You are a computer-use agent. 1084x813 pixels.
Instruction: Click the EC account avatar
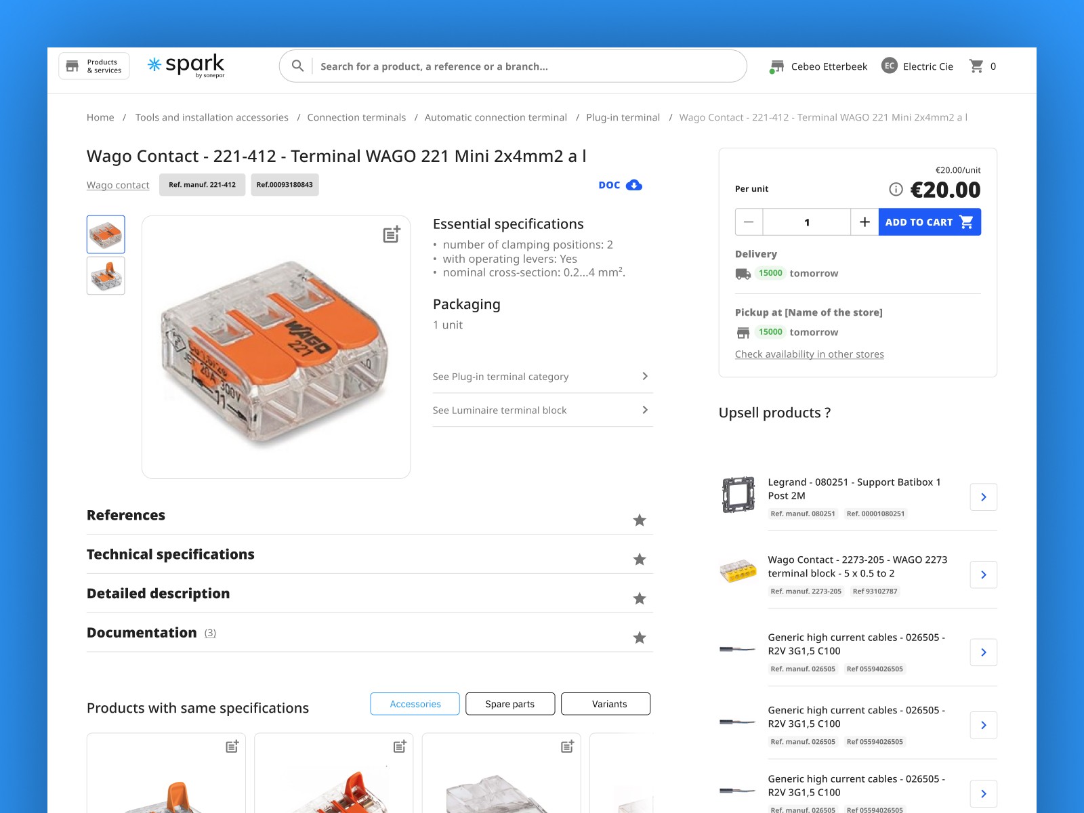pyautogui.click(x=890, y=66)
